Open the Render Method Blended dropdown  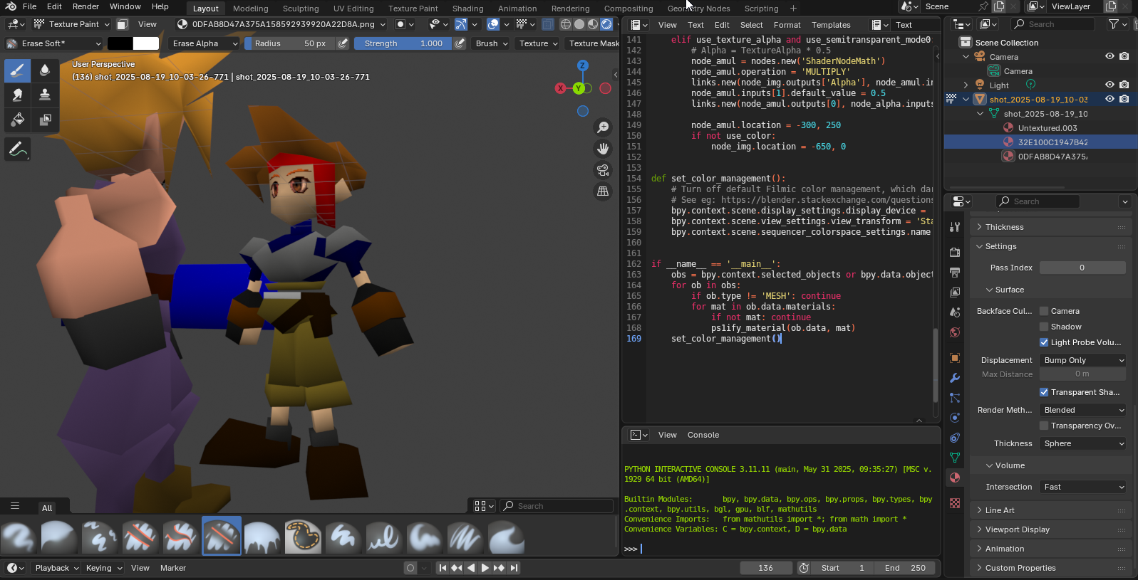click(1083, 410)
